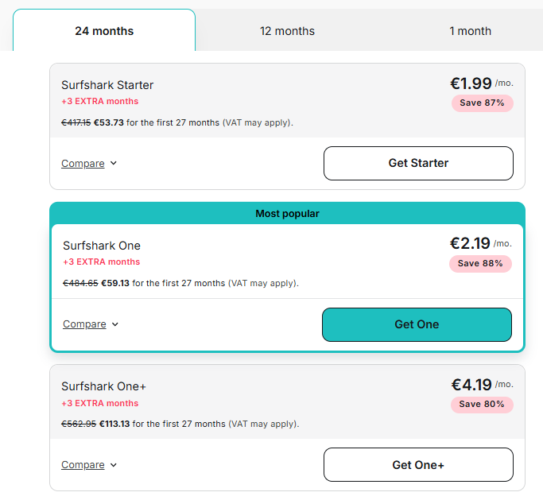Open the 1 month tab

pyautogui.click(x=470, y=31)
